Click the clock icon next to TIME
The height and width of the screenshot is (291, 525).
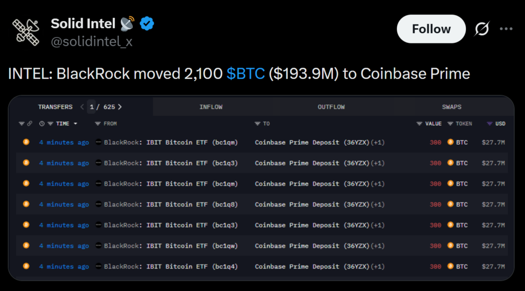click(42, 124)
